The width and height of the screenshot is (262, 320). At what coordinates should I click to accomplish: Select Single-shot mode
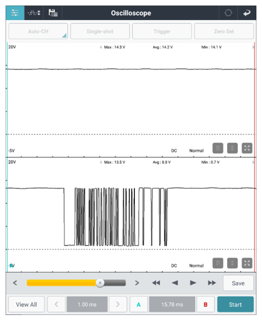coord(100,31)
